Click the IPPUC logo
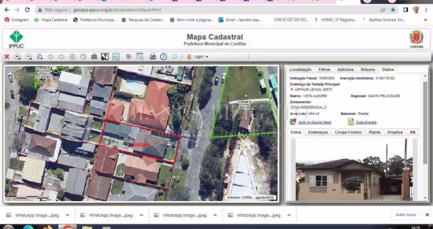 click(x=16, y=39)
